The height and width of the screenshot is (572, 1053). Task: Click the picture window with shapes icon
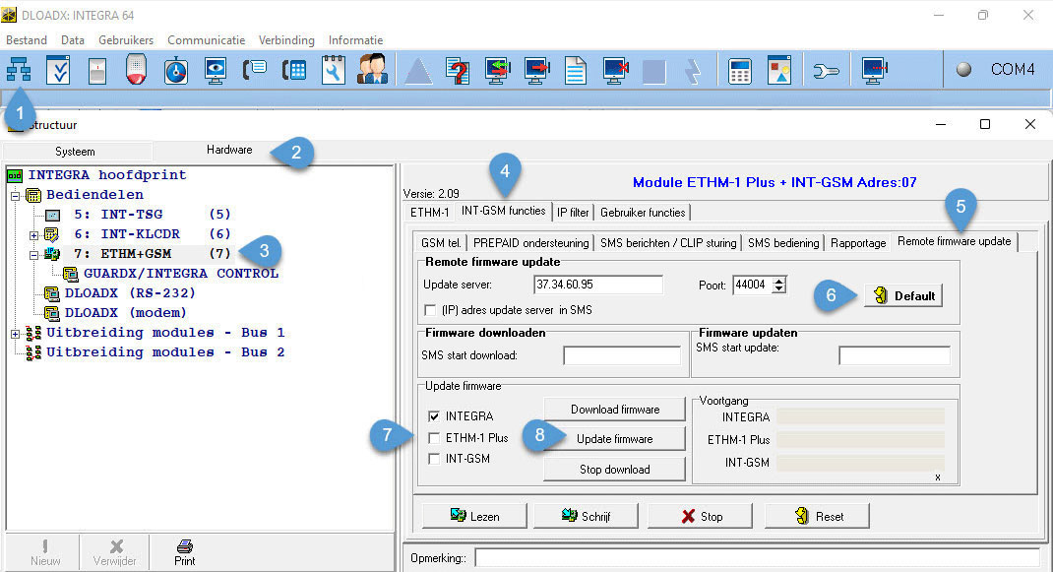point(779,70)
